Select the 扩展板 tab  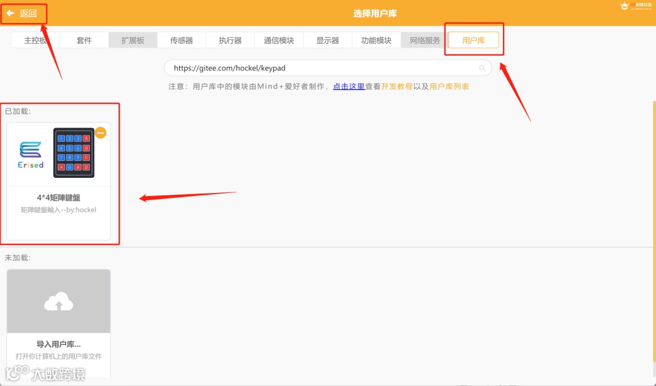tap(132, 40)
